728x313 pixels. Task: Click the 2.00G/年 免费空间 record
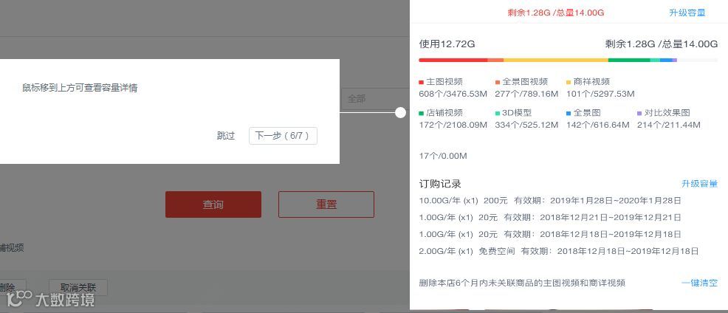[x=558, y=251]
